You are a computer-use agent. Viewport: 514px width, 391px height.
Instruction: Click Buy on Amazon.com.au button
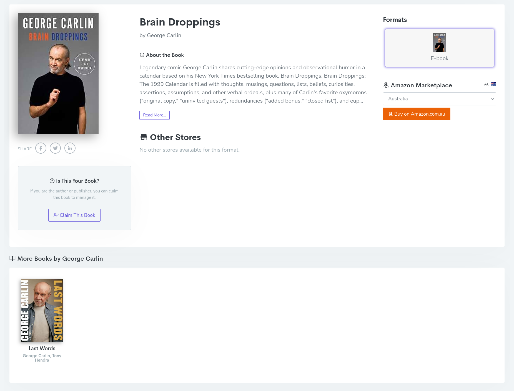(x=417, y=114)
